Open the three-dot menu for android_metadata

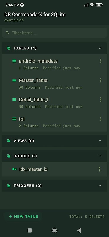tap(100, 61)
